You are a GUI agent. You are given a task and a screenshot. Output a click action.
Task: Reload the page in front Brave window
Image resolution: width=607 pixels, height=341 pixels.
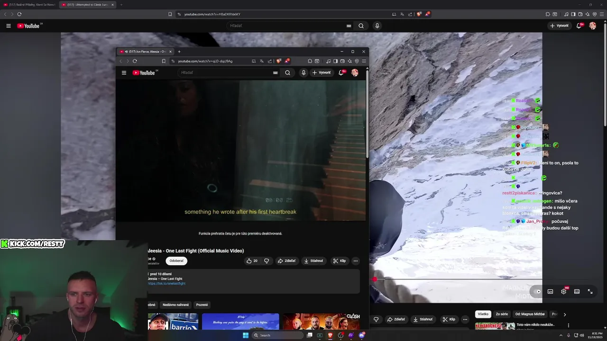(x=135, y=61)
